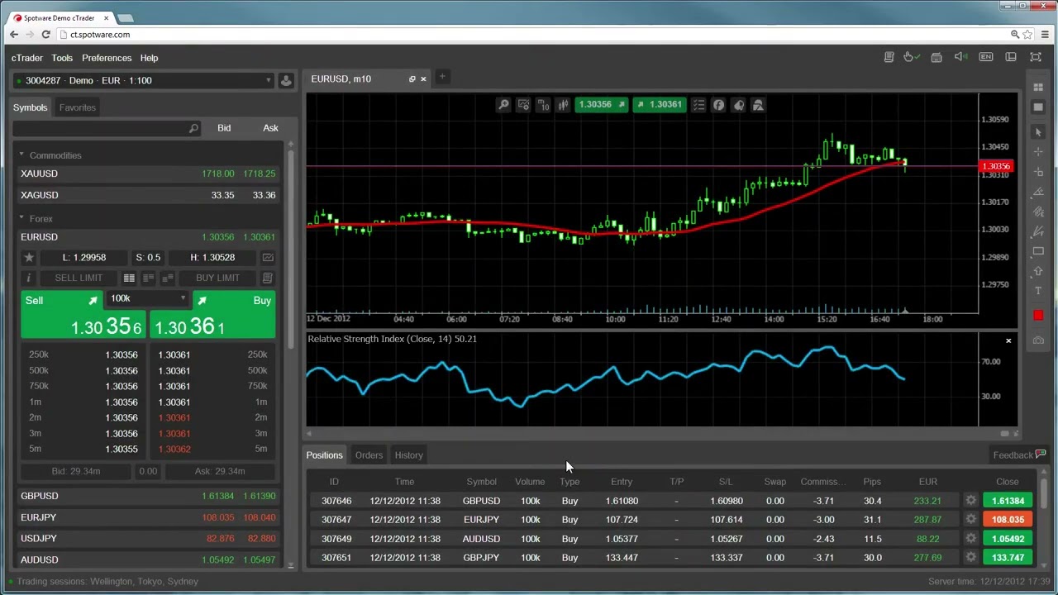Switch to the Orders tab

pos(369,455)
